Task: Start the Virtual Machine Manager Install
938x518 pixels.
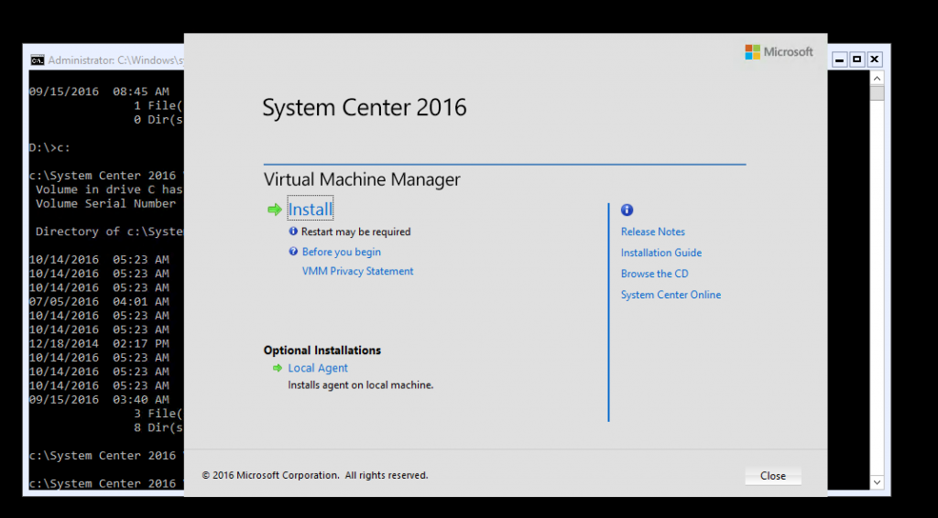Action: click(310, 209)
